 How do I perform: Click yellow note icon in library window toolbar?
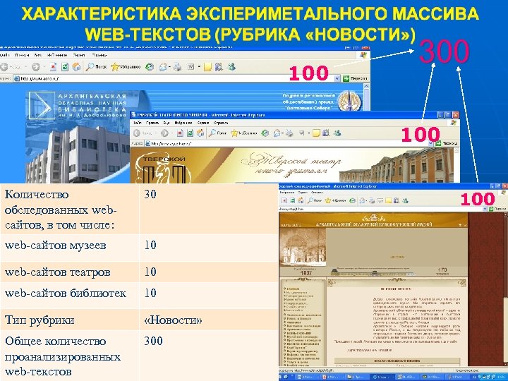(207, 67)
